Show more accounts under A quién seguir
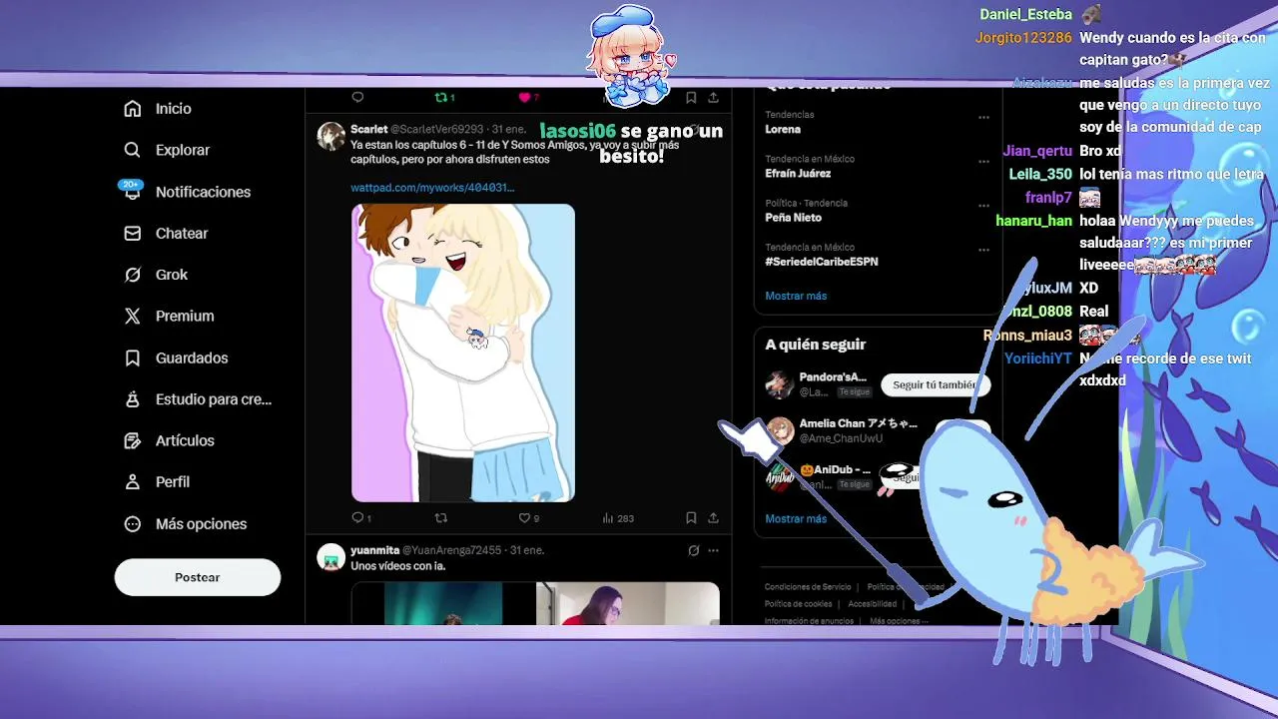 point(796,519)
